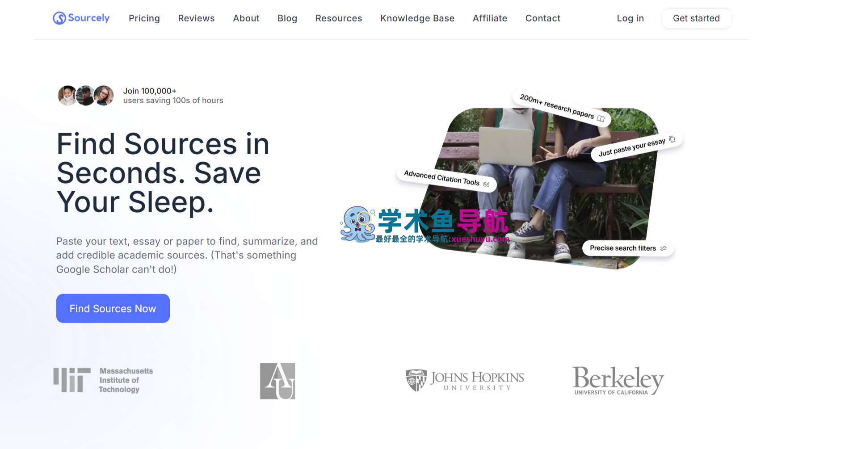
Task: Click the user avatars group
Action: tap(85, 96)
